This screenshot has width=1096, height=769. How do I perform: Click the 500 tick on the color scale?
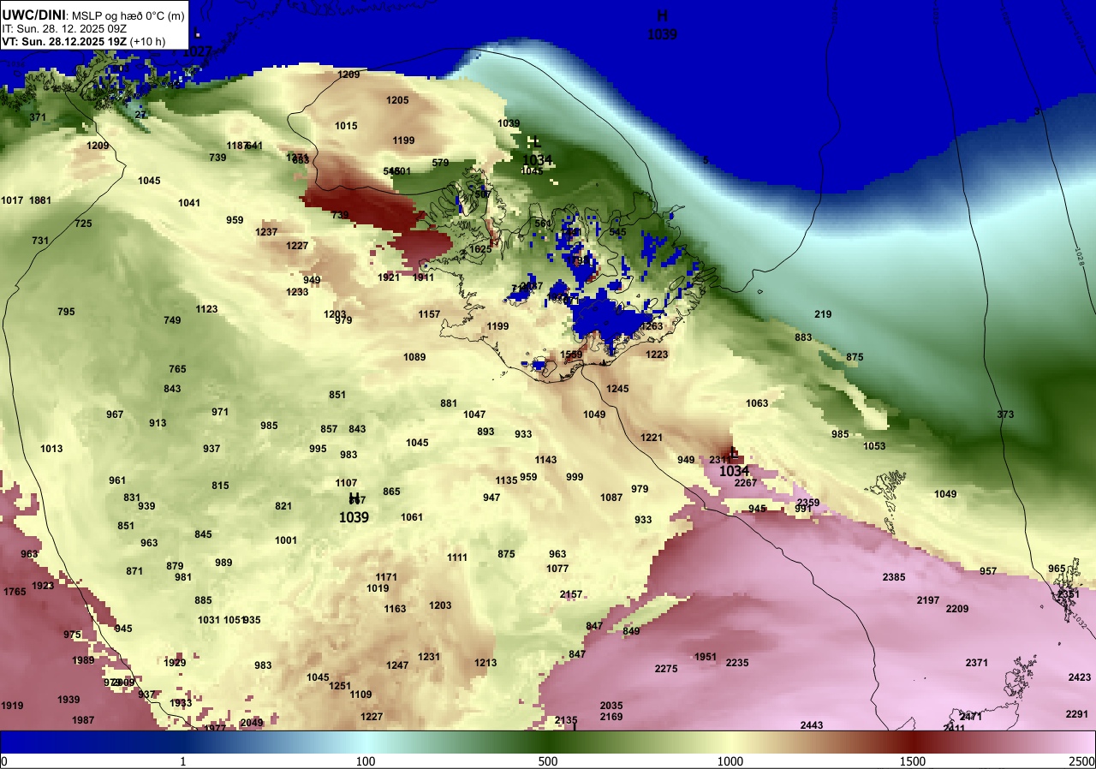(x=548, y=761)
